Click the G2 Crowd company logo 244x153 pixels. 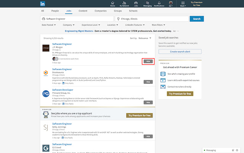tap(46, 148)
